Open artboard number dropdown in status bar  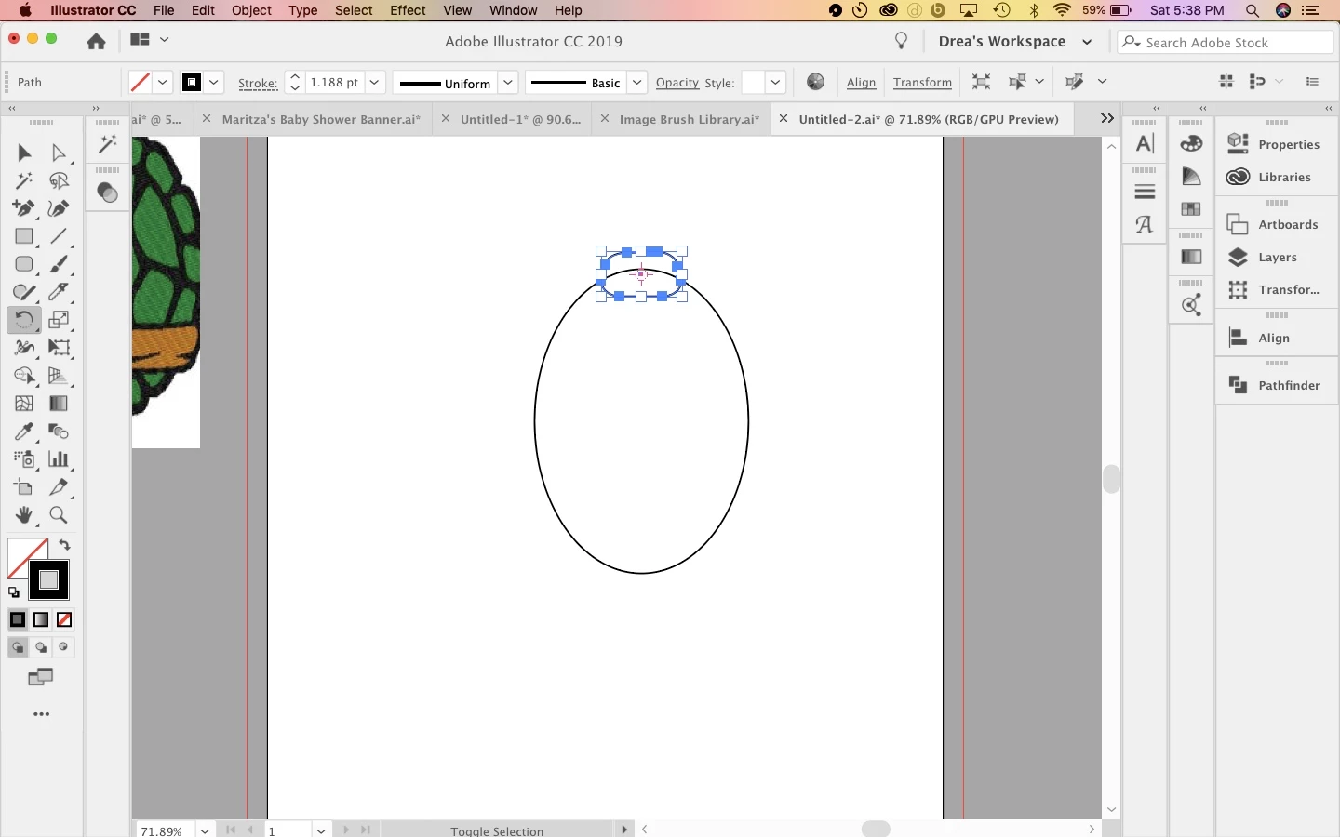coord(321,830)
